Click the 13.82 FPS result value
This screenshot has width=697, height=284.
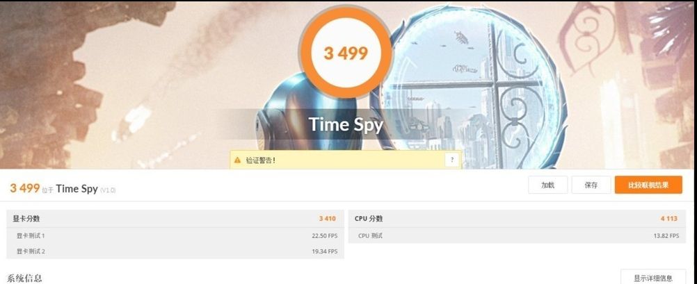pyautogui.click(x=666, y=235)
